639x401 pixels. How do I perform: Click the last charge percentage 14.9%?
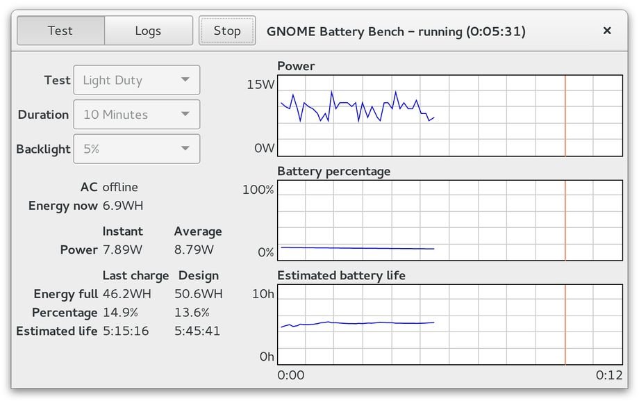point(120,313)
